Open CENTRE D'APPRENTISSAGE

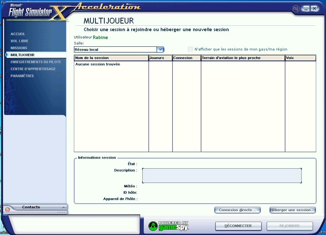(x=33, y=69)
